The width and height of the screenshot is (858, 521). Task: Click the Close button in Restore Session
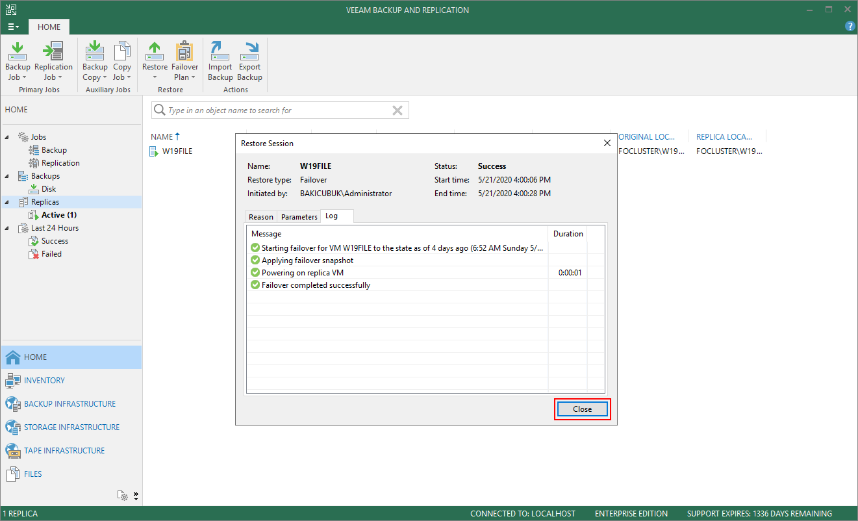(x=583, y=409)
